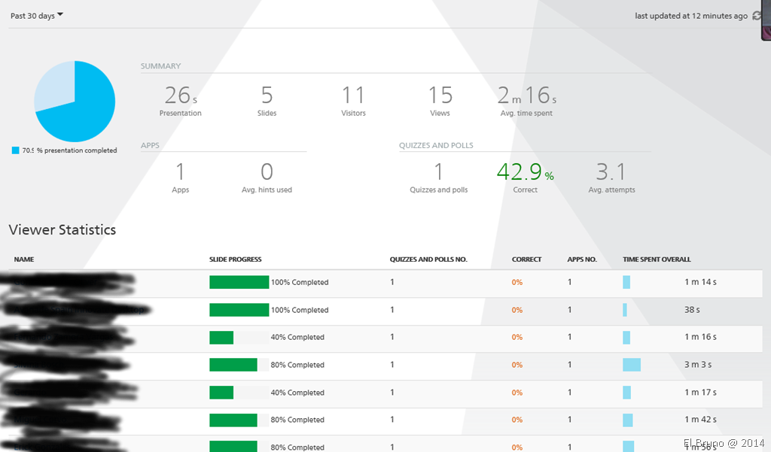Sort by the NAME column header
The width and height of the screenshot is (771, 452).
(x=24, y=259)
